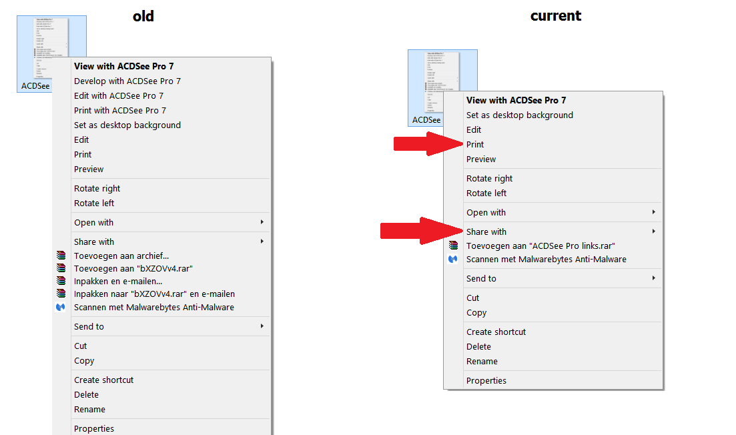The image size is (736, 435).
Task: Click Malwarebytes icon in current context menu
Action: click(452, 259)
